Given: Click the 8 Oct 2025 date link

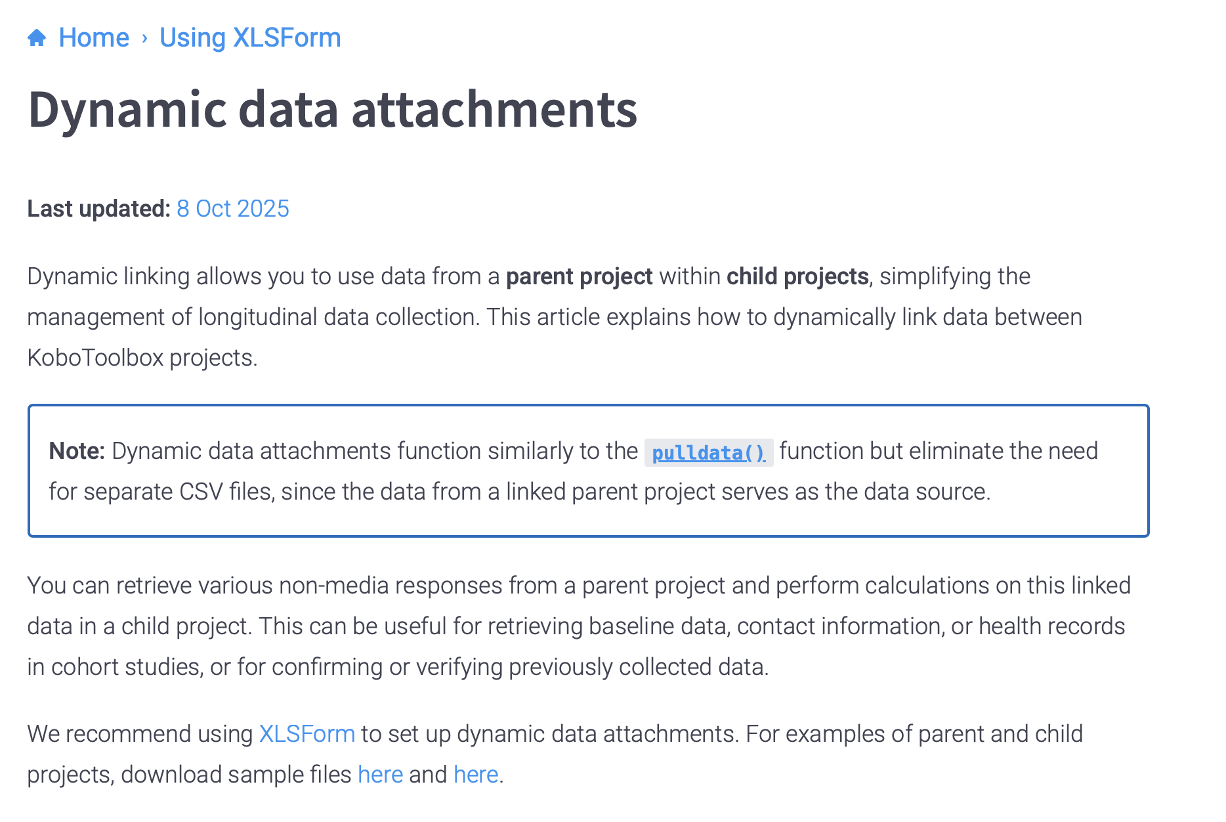Looking at the screenshot, I should click(232, 209).
